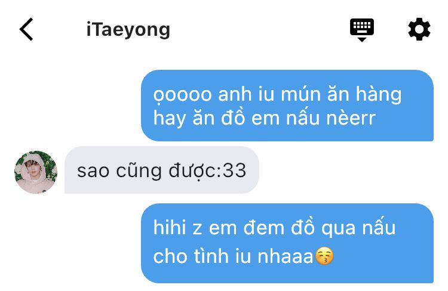Tap the word nhaaa before the emoji

click(286, 256)
